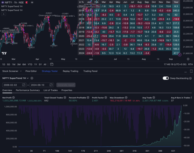The height and width of the screenshot is (153, 194).
Task: Switch to the Performance Summary tab
Action: (x=28, y=90)
